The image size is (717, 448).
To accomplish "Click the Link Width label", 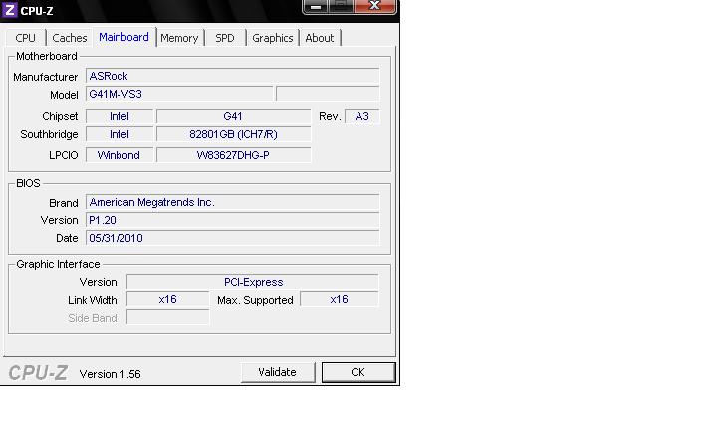I will pos(93,300).
